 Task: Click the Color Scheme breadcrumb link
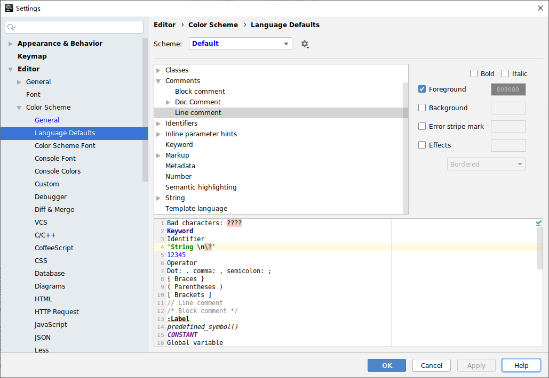click(213, 24)
